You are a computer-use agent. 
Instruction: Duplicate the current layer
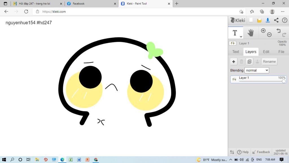(x=249, y=61)
